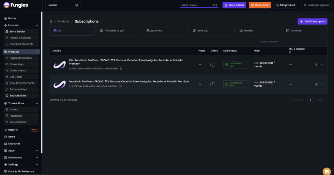Open Payments under Transactions
The height and width of the screenshot is (175, 334).
[x=21, y=116]
